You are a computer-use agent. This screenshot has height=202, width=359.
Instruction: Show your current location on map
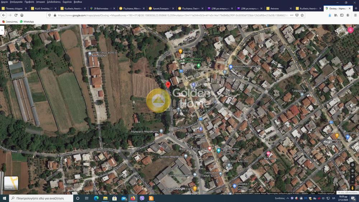(x=353, y=170)
